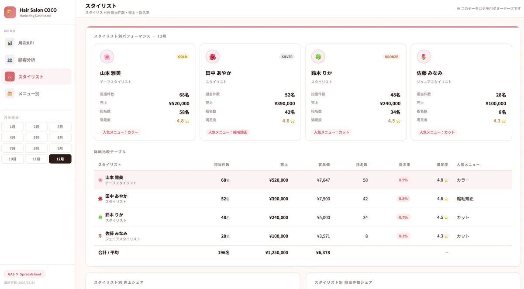Click the 月次KPI chart icon

pos(10,43)
